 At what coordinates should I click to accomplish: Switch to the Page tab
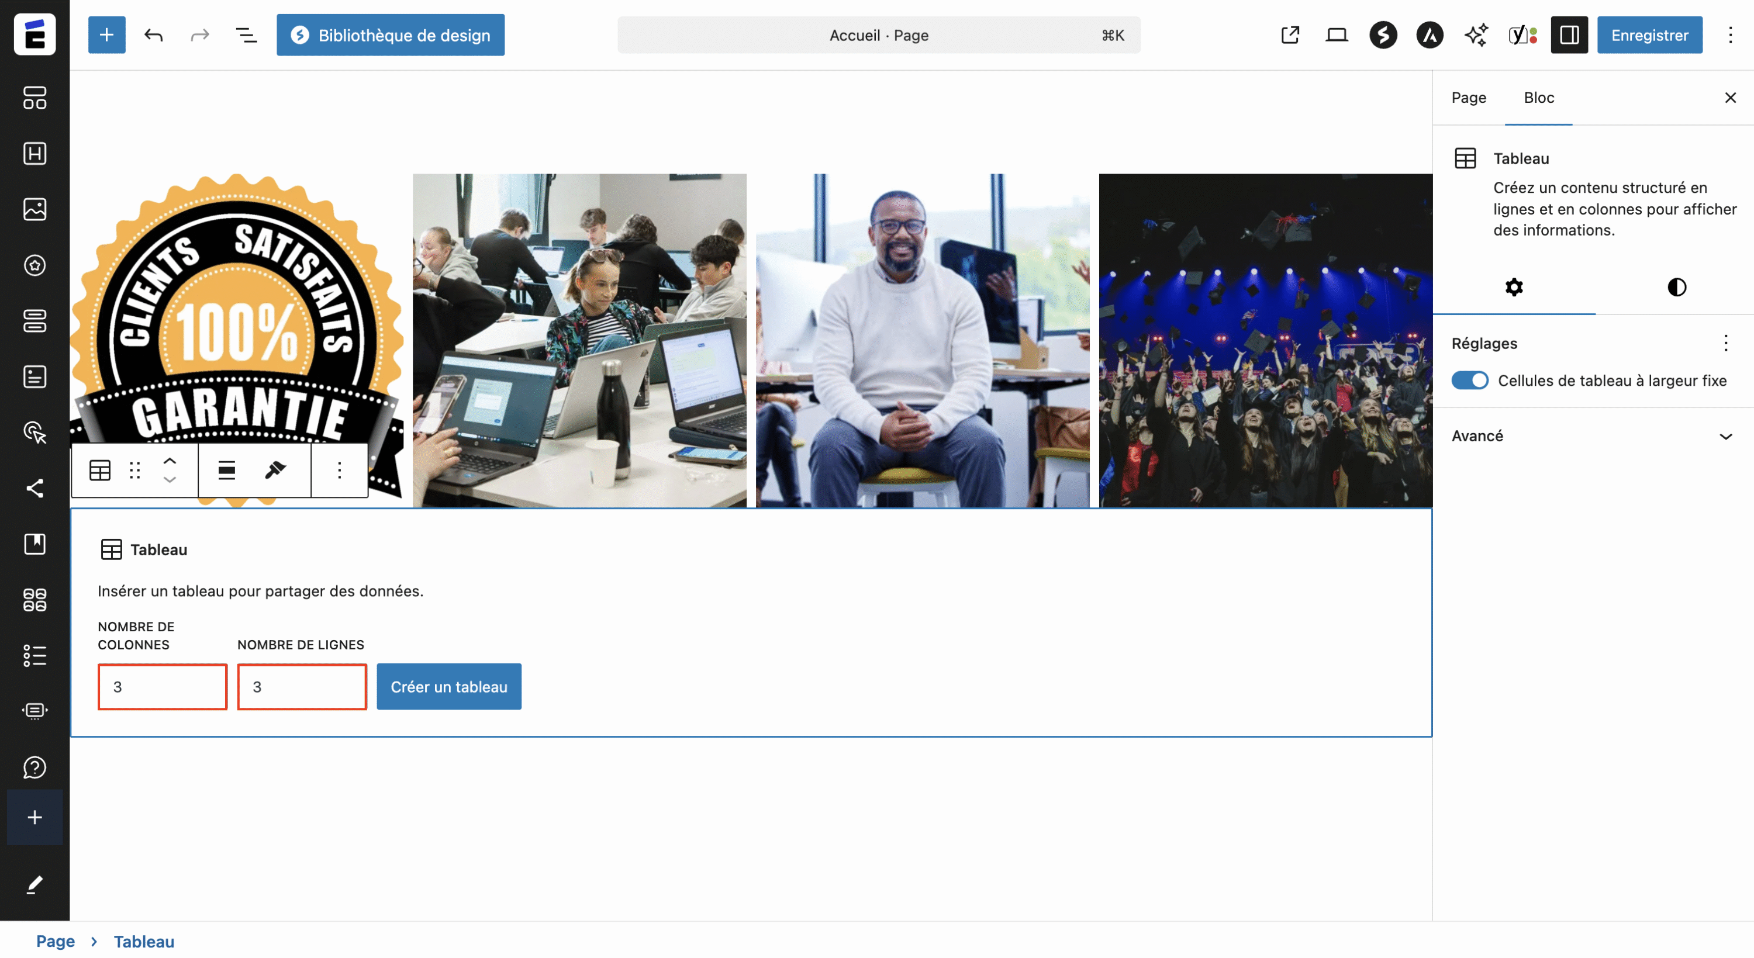point(1468,98)
